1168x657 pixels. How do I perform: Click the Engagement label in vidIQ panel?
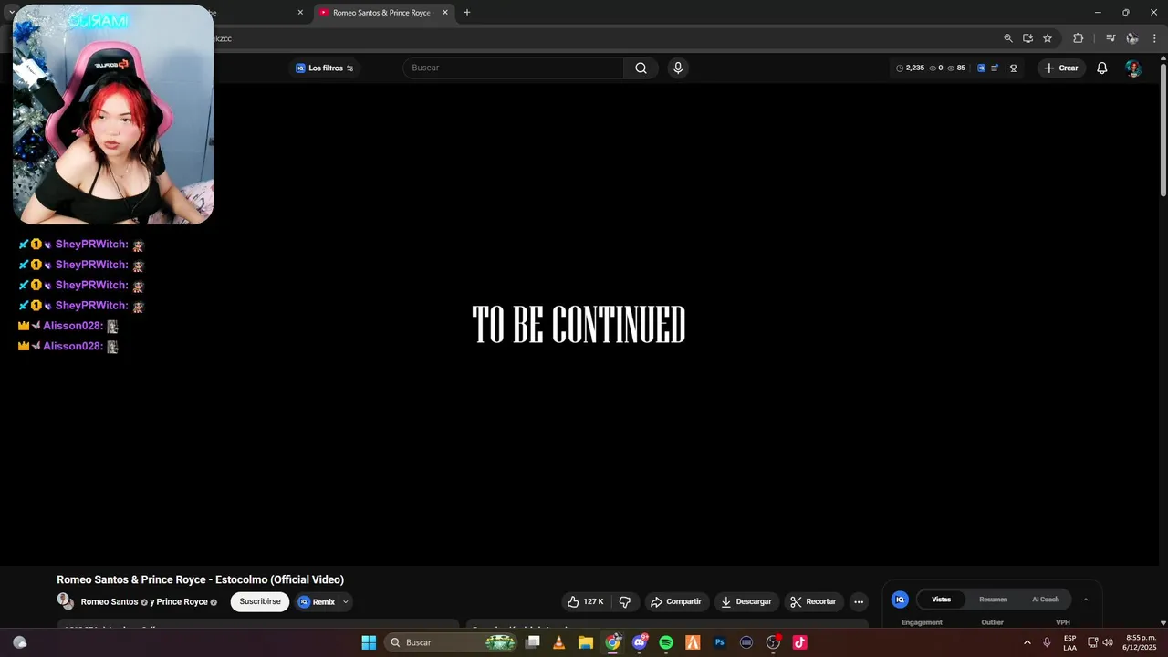coord(922,622)
